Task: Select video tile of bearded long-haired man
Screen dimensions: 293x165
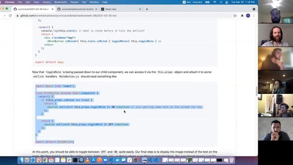Action: point(276,35)
